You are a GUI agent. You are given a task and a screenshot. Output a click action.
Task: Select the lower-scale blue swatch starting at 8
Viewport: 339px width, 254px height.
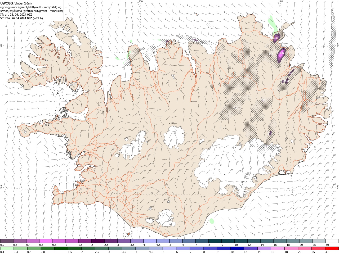coord(210,248)
